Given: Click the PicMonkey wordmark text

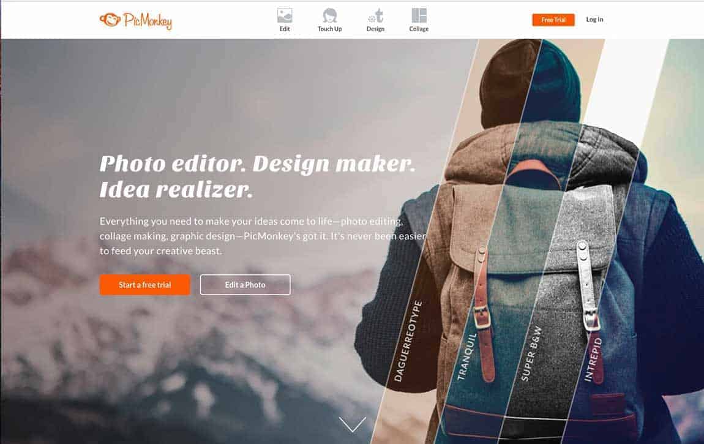Looking at the screenshot, I should (x=148, y=21).
